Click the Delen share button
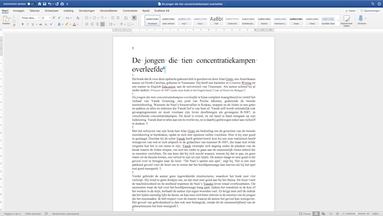The image size is (383, 216). (350, 11)
